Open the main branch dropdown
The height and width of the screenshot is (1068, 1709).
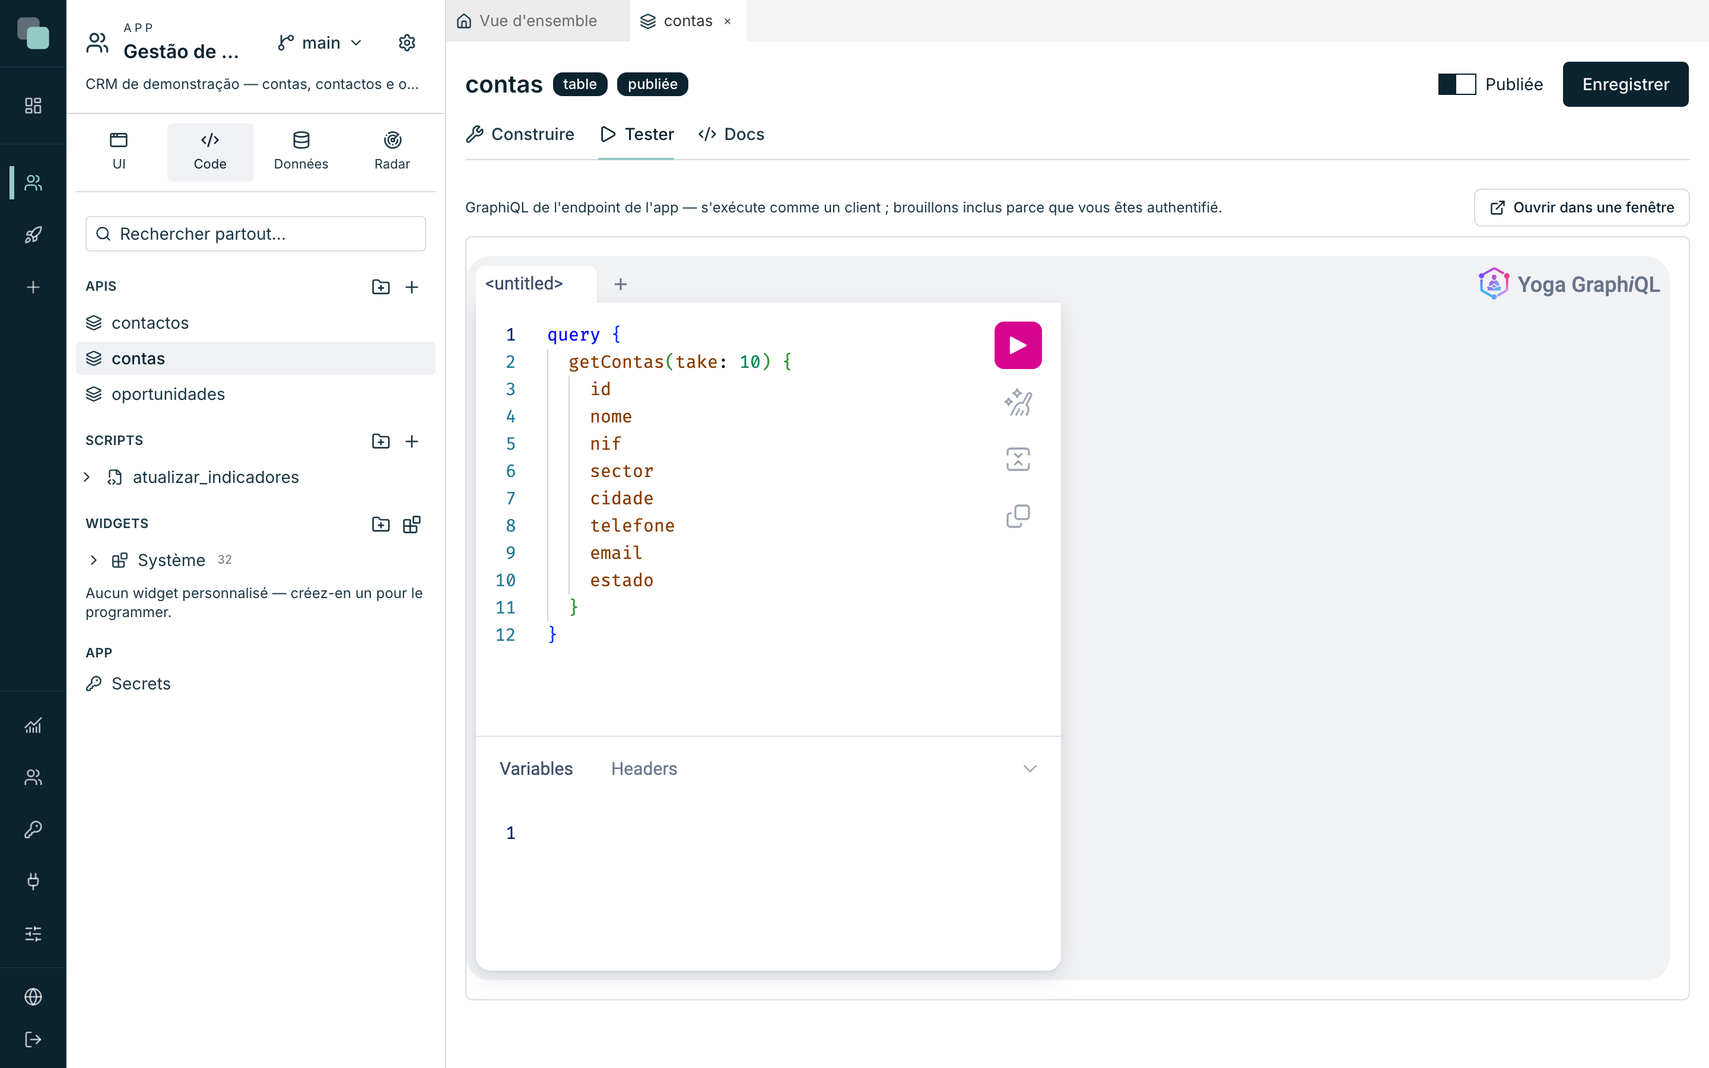click(x=320, y=43)
